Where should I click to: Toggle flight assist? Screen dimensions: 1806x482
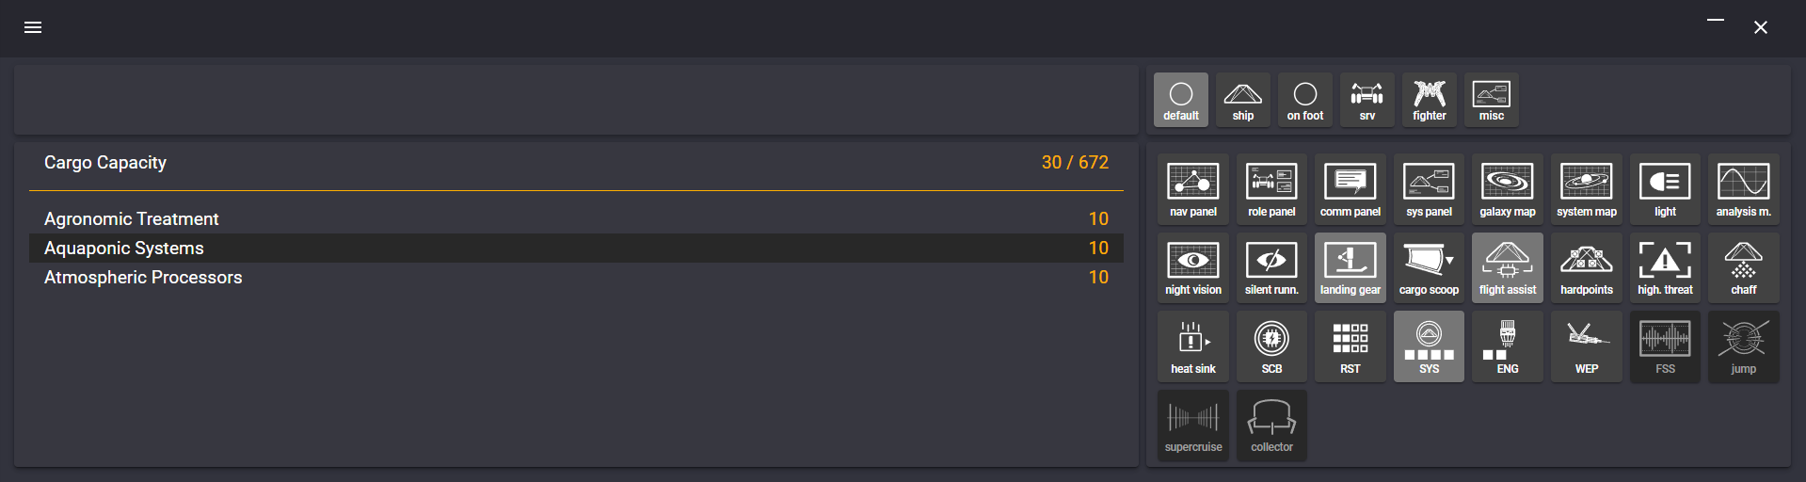(x=1507, y=268)
